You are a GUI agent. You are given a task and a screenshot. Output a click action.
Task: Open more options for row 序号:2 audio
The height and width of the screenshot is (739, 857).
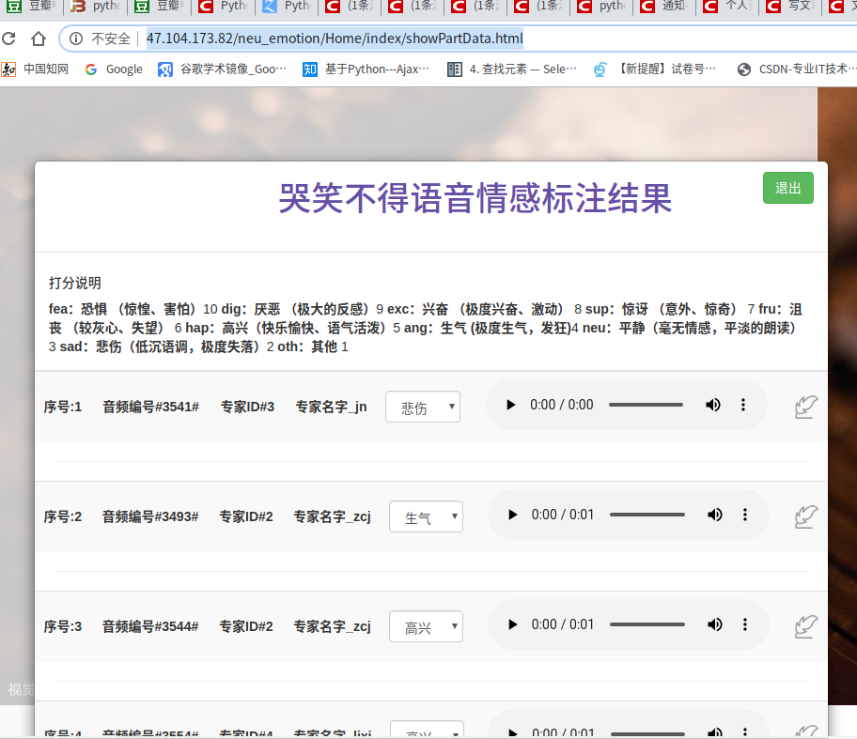(744, 515)
